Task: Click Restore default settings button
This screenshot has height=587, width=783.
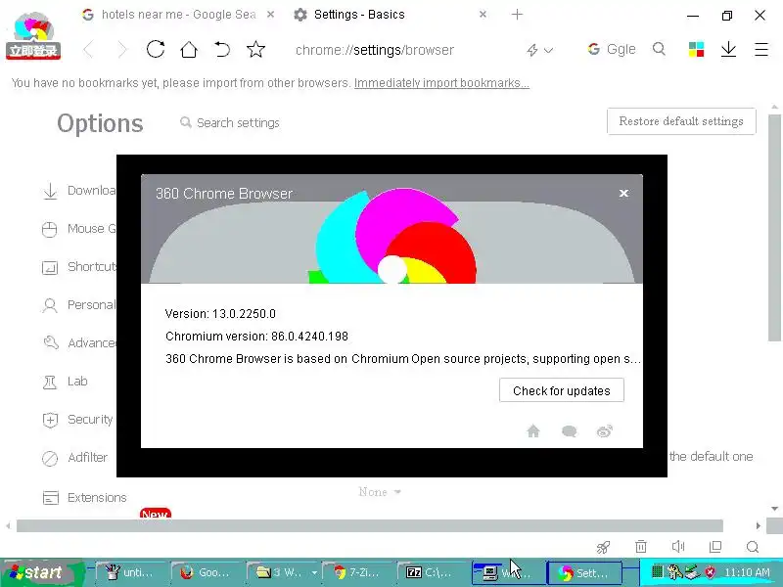Action: [x=681, y=121]
